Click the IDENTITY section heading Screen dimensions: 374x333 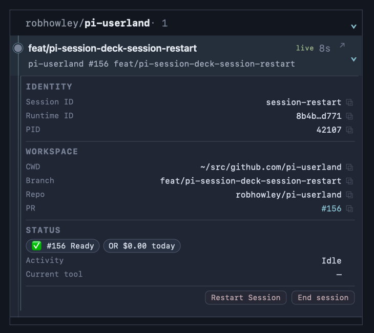(x=49, y=87)
